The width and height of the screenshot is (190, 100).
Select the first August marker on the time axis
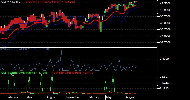click(51, 97)
